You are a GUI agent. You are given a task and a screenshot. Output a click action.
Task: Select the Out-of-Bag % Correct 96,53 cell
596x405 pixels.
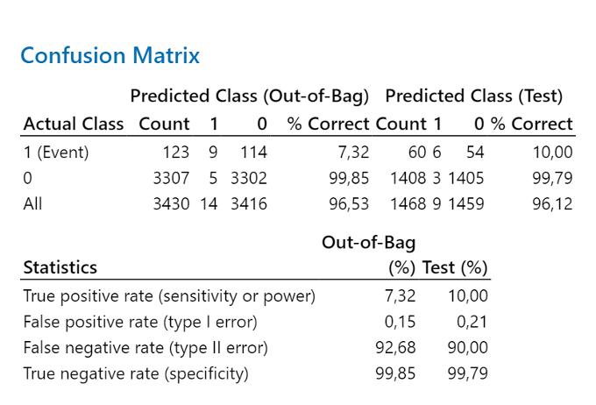[349, 204]
